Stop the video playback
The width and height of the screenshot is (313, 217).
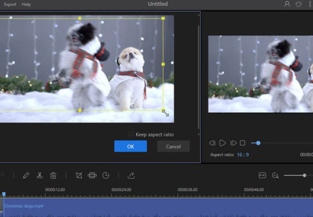coord(242,143)
